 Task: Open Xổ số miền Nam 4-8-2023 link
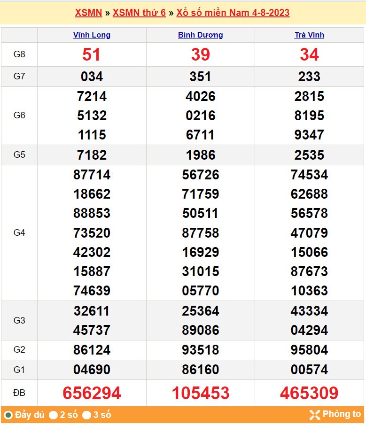click(233, 13)
